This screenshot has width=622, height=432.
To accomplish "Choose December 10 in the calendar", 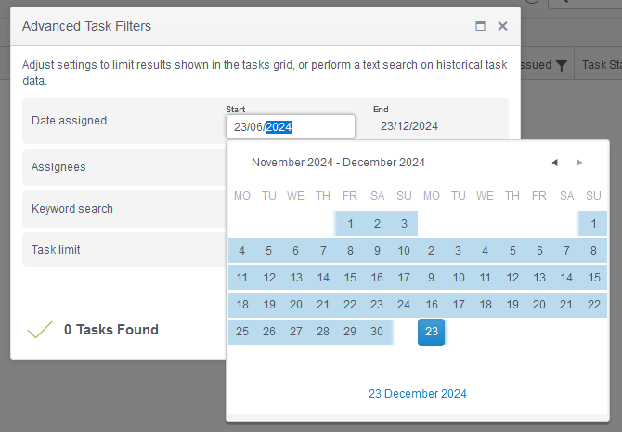I will coord(458,277).
